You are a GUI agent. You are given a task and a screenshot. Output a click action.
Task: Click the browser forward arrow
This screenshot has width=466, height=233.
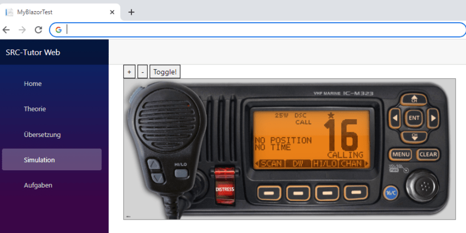22,30
